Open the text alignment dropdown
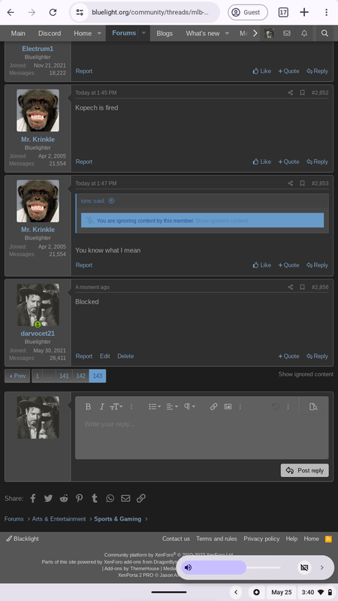 (x=172, y=406)
